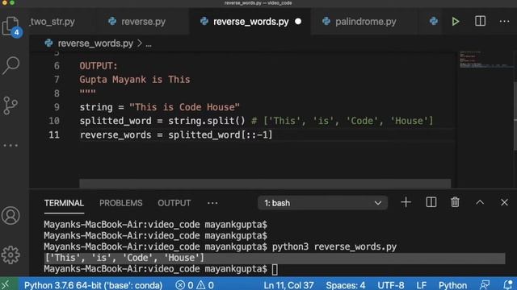Click reverse_words.py in breadcrumb
The height and width of the screenshot is (290, 517).
click(x=95, y=43)
